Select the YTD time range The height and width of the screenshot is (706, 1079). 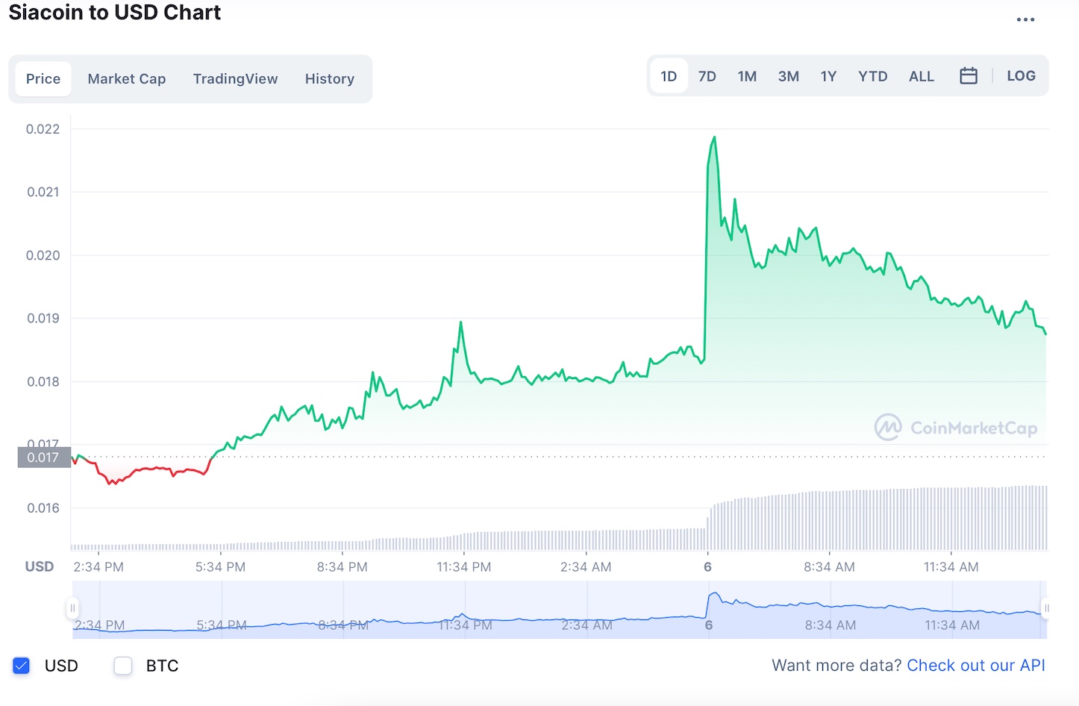pos(872,75)
